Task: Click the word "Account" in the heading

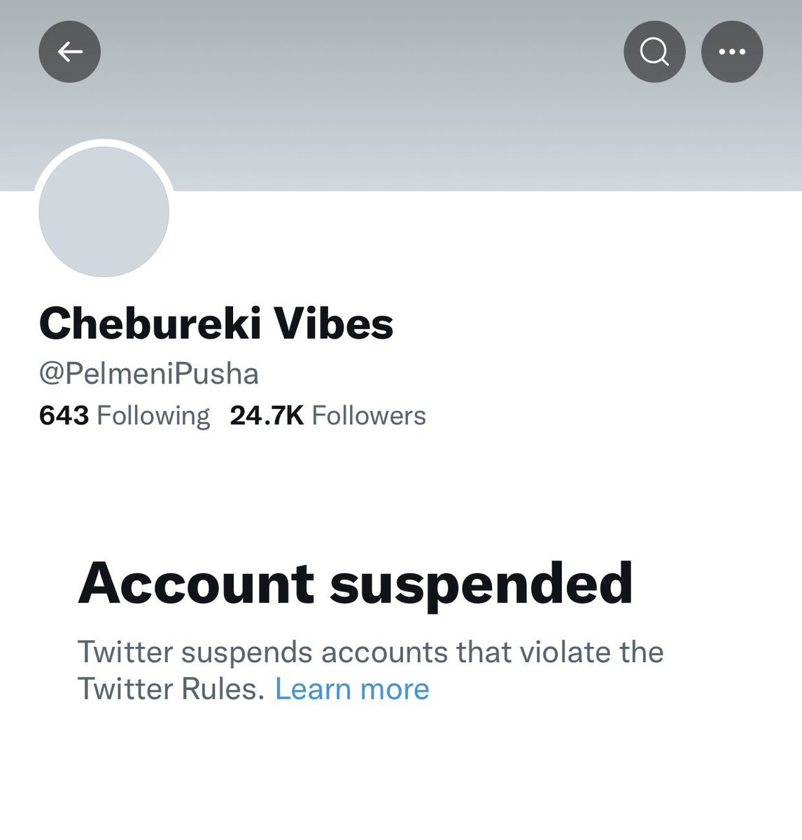Action: 196,583
